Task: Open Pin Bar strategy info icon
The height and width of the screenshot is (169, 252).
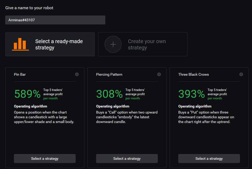Action: click(x=77, y=74)
